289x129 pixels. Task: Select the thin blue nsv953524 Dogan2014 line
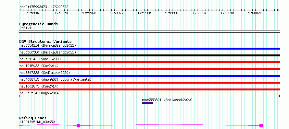tap(149, 96)
